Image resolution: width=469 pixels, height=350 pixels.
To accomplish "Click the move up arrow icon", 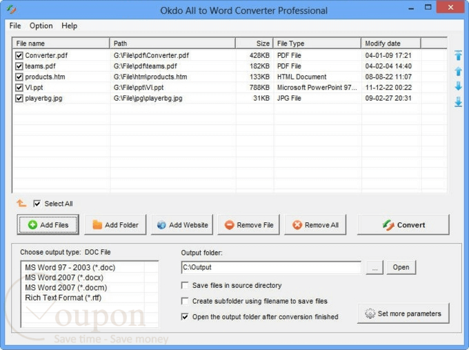I will (x=458, y=71).
